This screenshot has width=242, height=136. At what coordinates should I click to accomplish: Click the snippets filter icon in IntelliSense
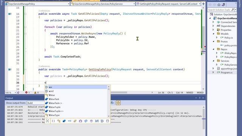coord(107,121)
